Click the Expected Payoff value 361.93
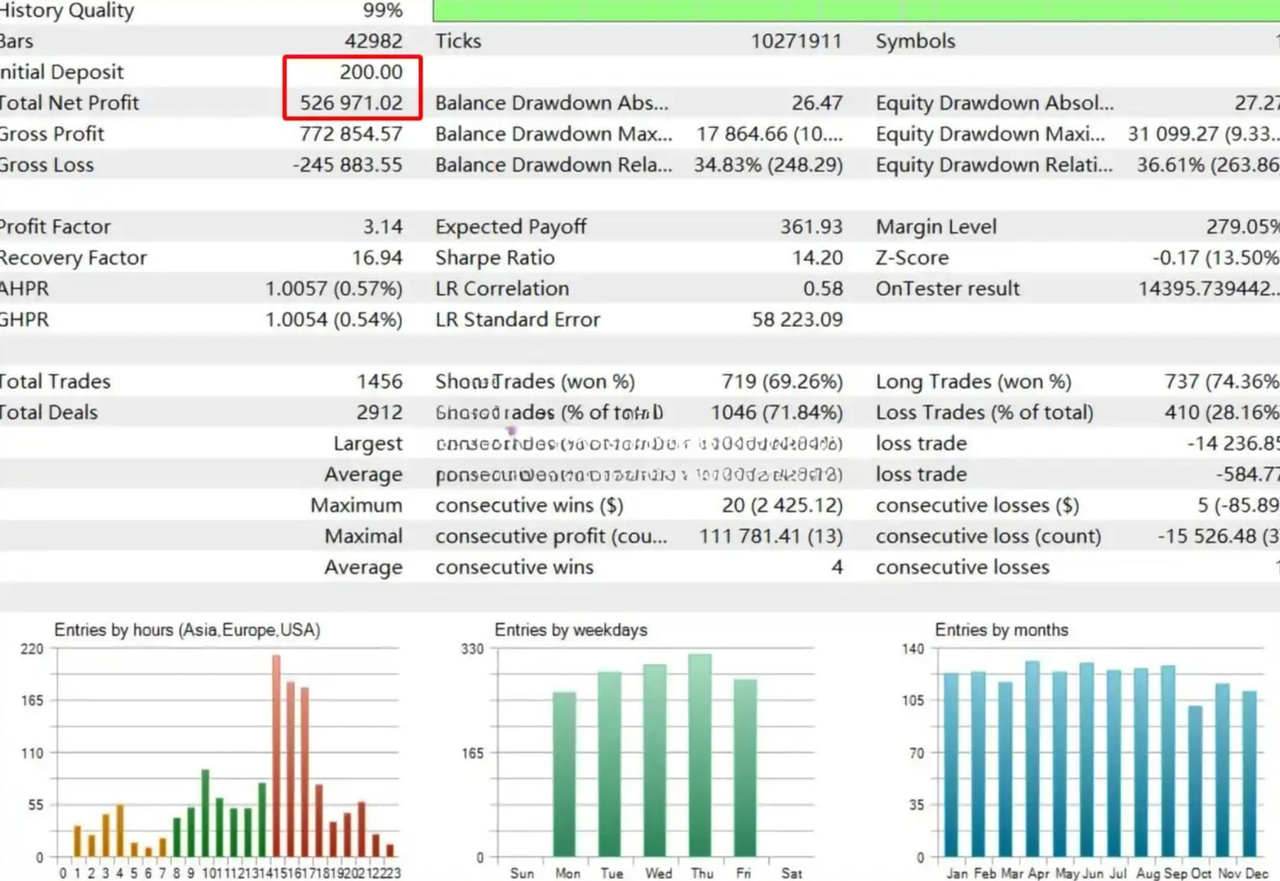 811,227
